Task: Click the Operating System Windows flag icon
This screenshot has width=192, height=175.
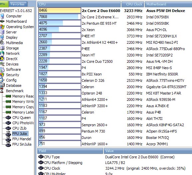Action: click(x=2, y=27)
